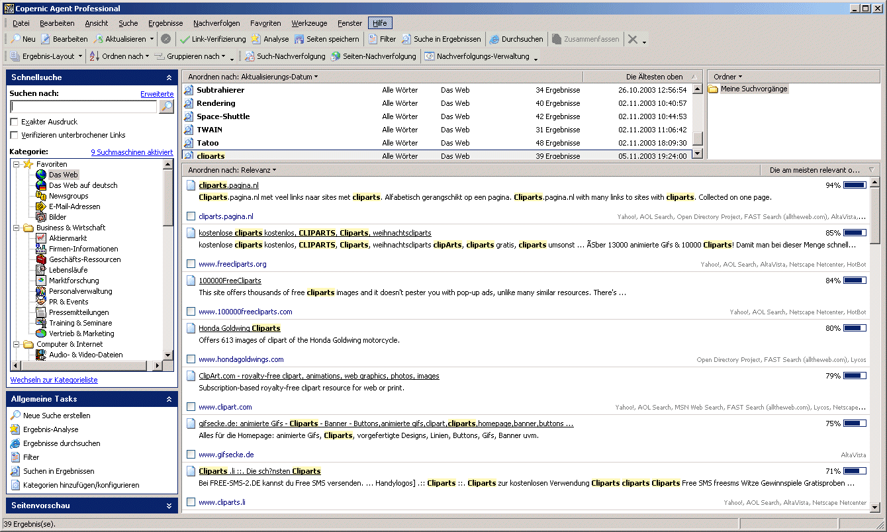Click the 94% relevance bar
The height and width of the screenshot is (532, 887).
pos(855,185)
